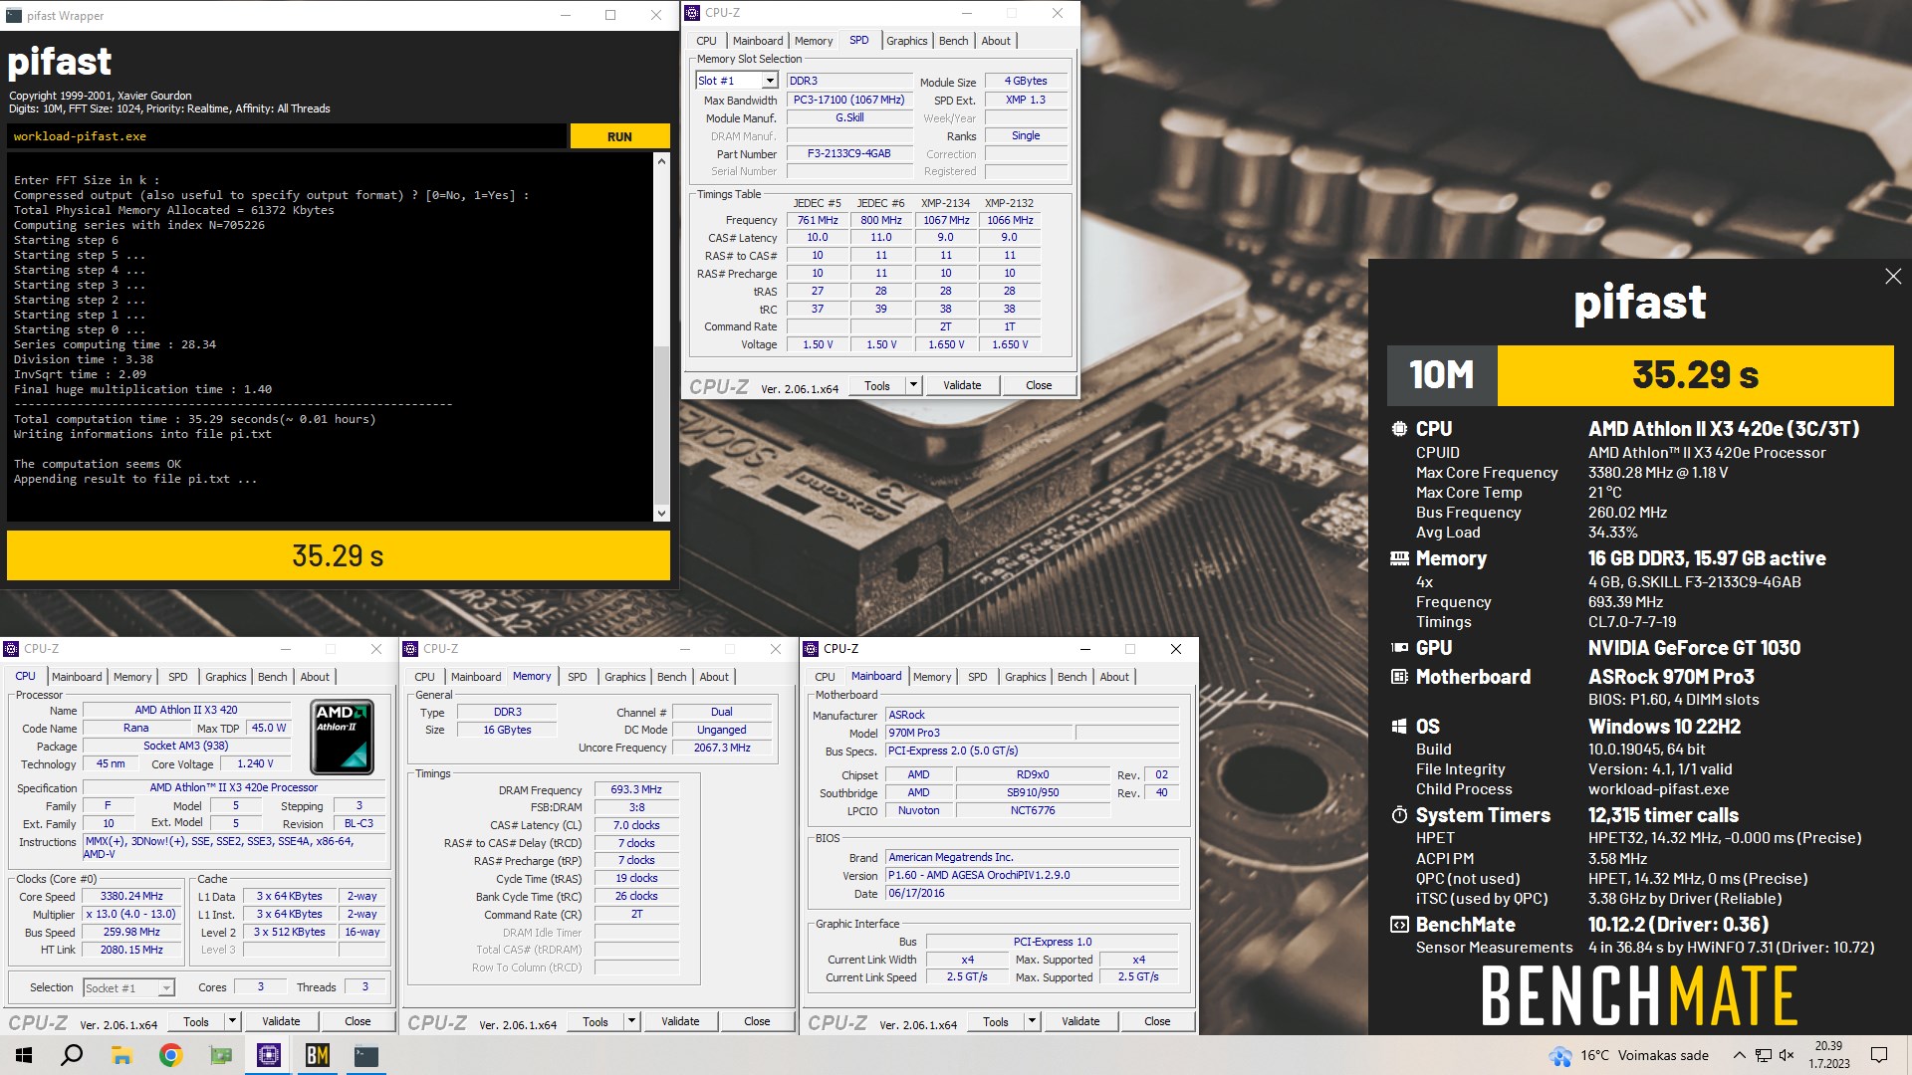Open network status tray icon
This screenshot has width=1912, height=1075.
(1763, 1055)
